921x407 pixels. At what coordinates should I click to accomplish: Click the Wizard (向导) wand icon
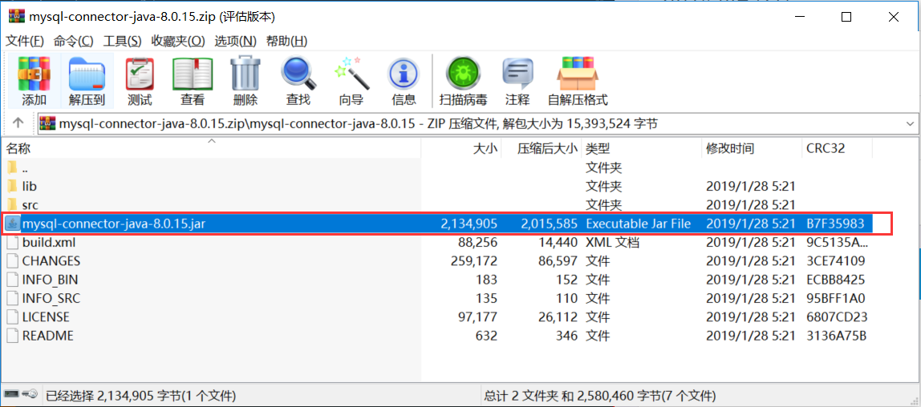(351, 73)
